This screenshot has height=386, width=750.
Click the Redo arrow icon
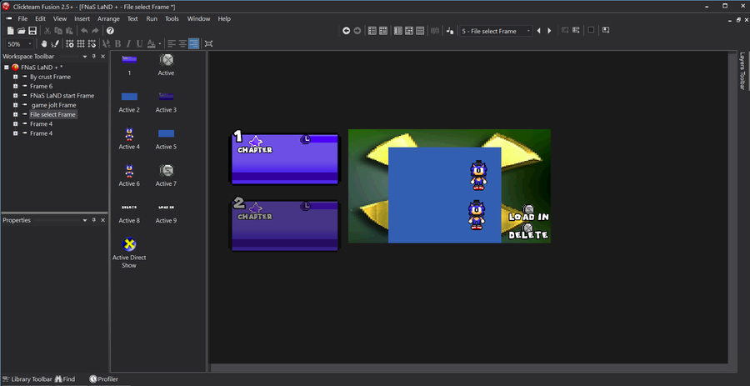95,31
